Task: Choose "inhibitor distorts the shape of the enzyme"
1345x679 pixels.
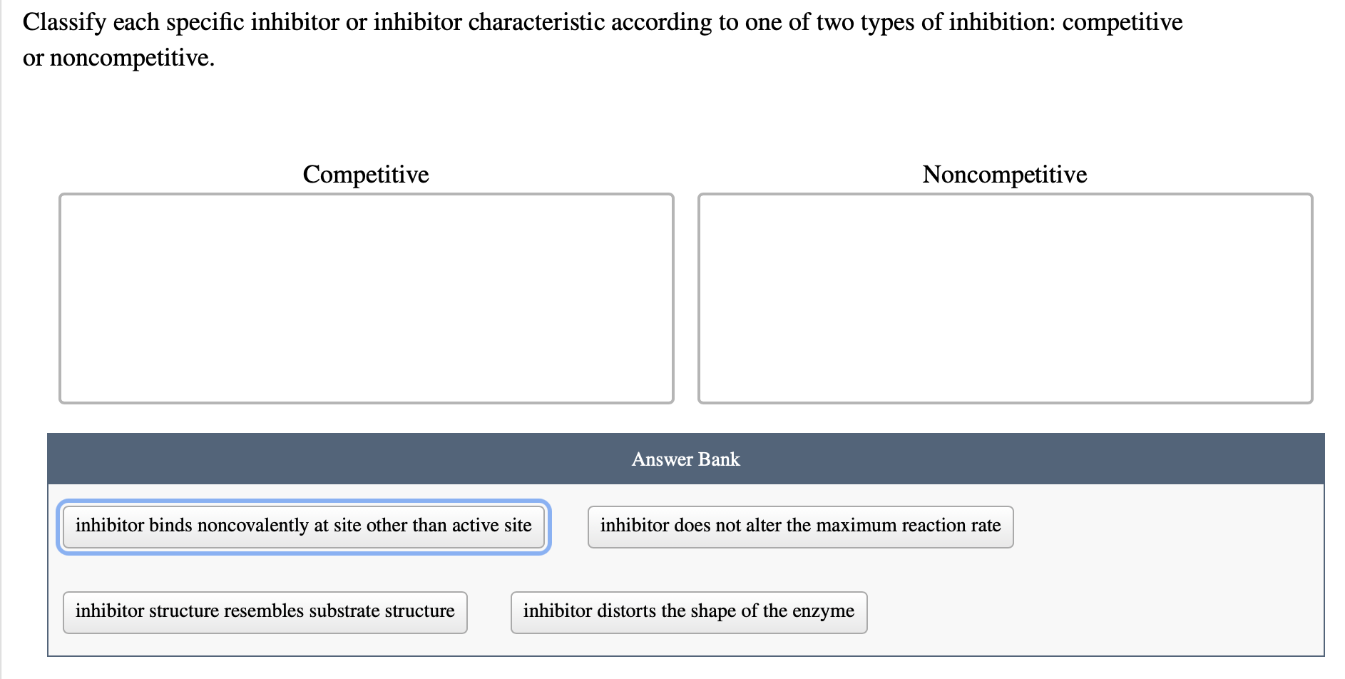Action: 688,611
